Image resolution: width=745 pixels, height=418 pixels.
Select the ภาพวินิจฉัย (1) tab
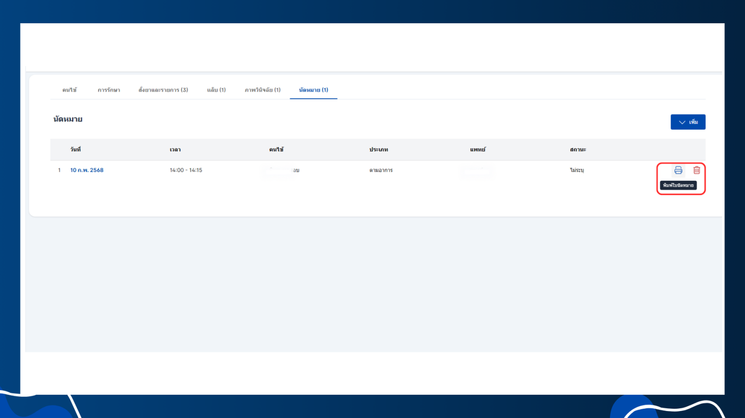point(263,90)
